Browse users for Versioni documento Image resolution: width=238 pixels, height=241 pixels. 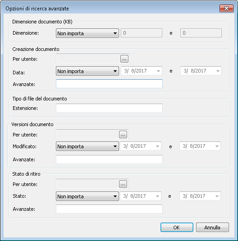pos(123,135)
